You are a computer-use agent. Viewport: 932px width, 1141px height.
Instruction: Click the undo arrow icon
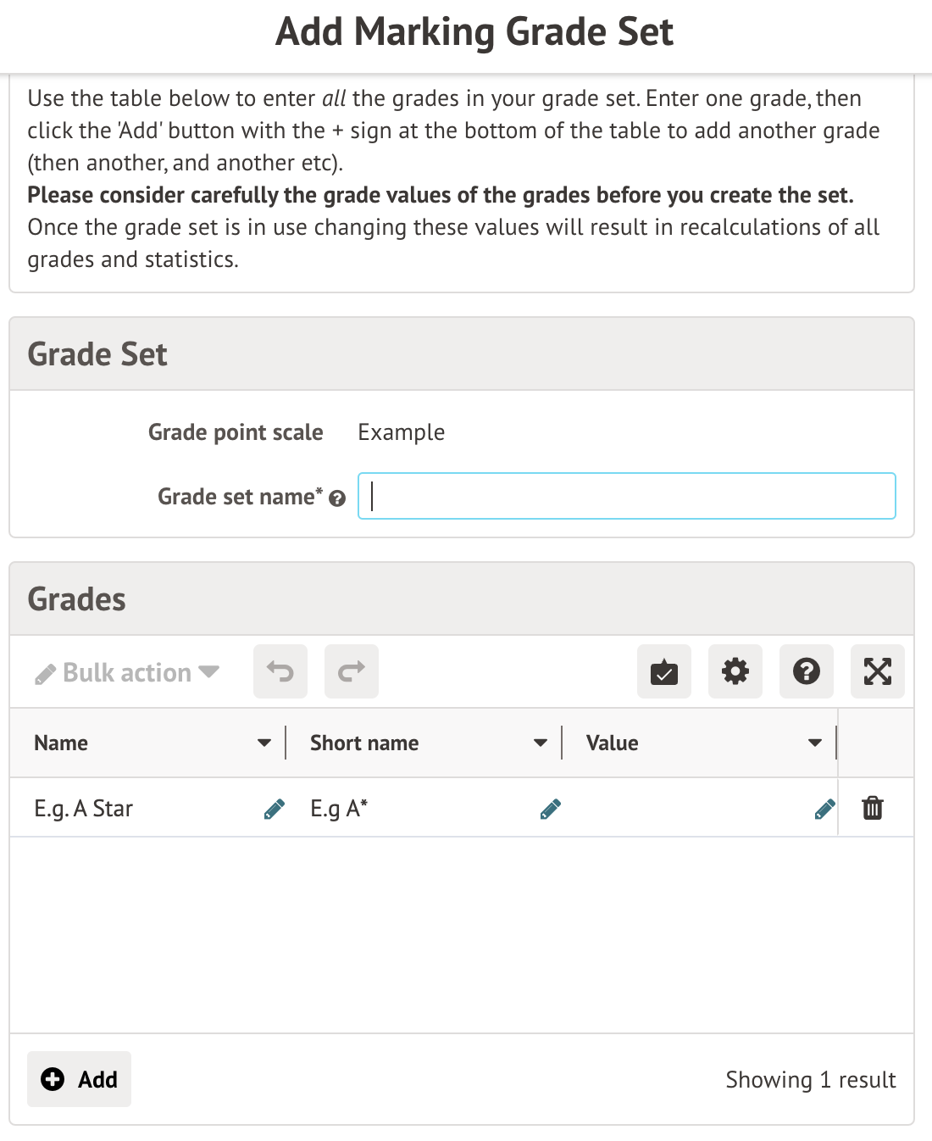click(280, 671)
